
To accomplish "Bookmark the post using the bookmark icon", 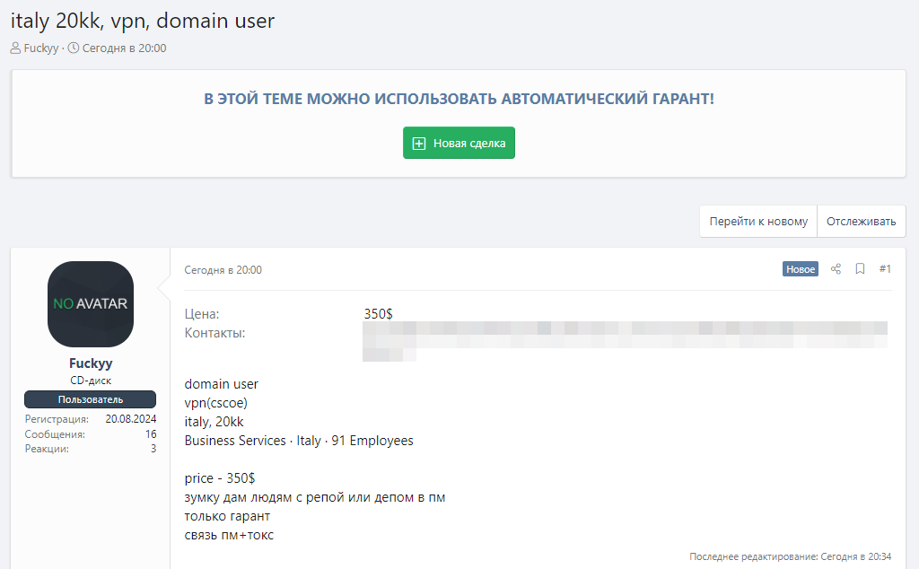I will point(860,269).
